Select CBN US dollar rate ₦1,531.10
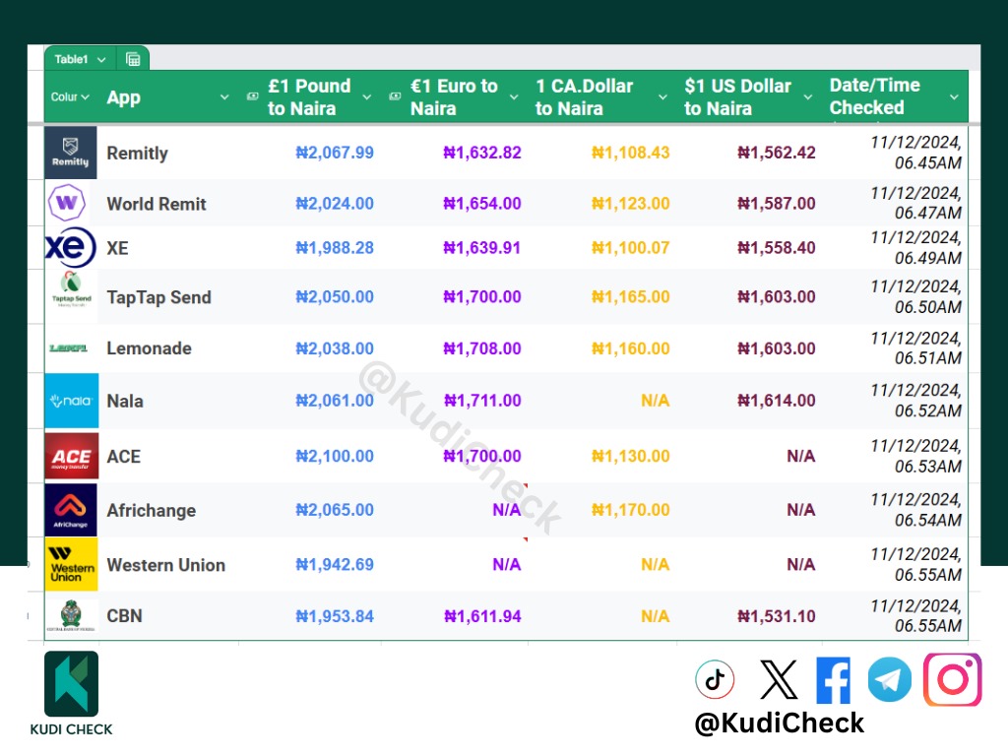The image size is (1008, 756). pyautogui.click(x=776, y=616)
